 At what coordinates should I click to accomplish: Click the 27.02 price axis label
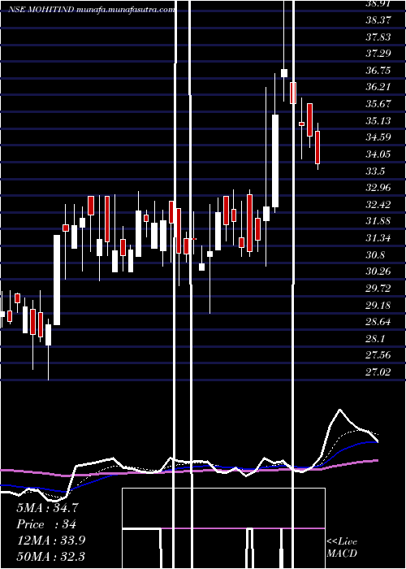(x=378, y=372)
